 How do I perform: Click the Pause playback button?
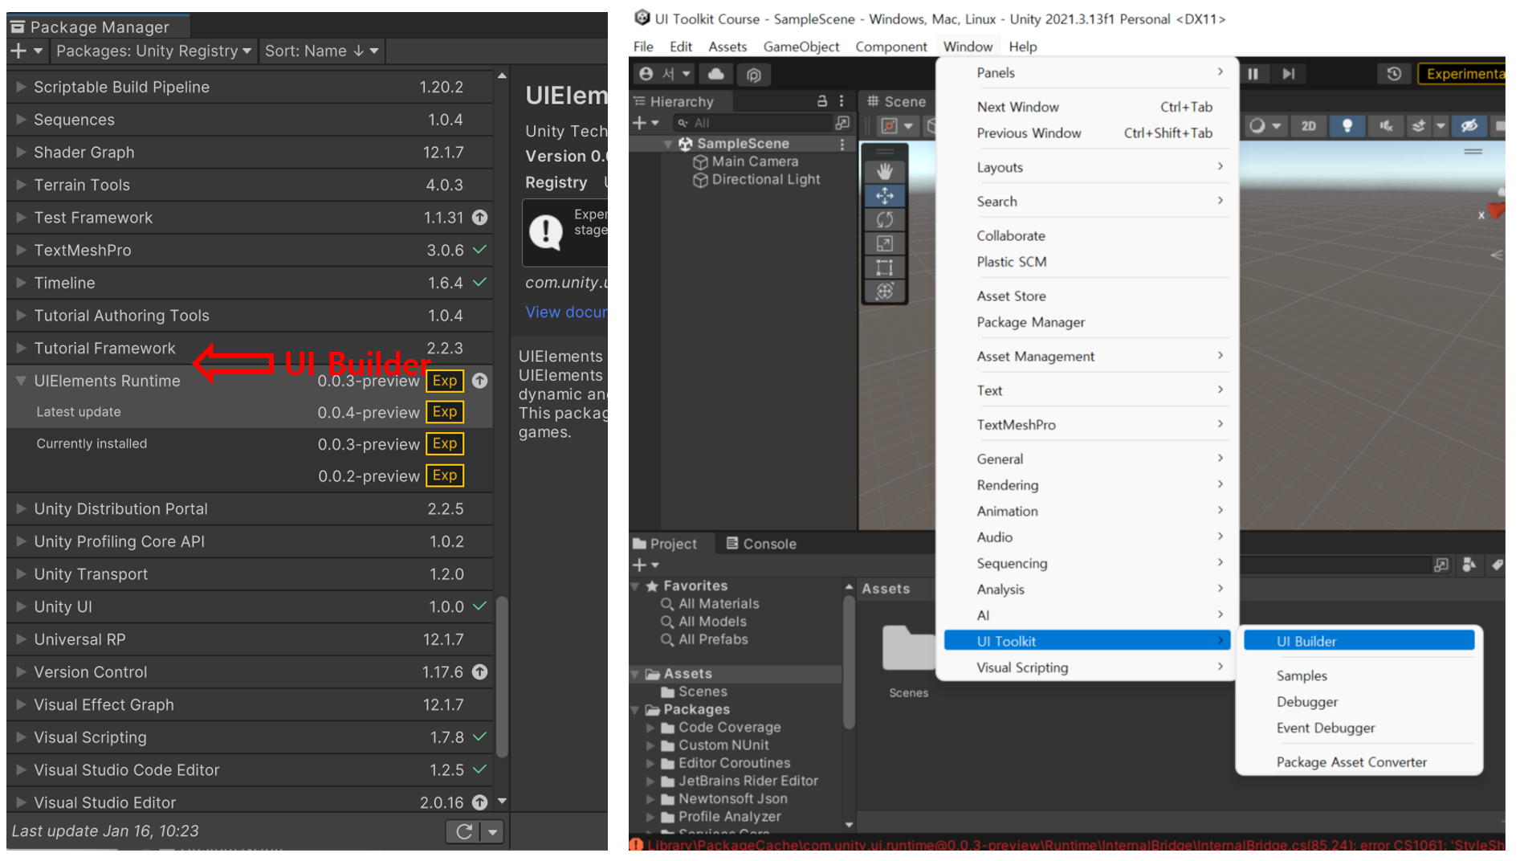click(x=1253, y=74)
